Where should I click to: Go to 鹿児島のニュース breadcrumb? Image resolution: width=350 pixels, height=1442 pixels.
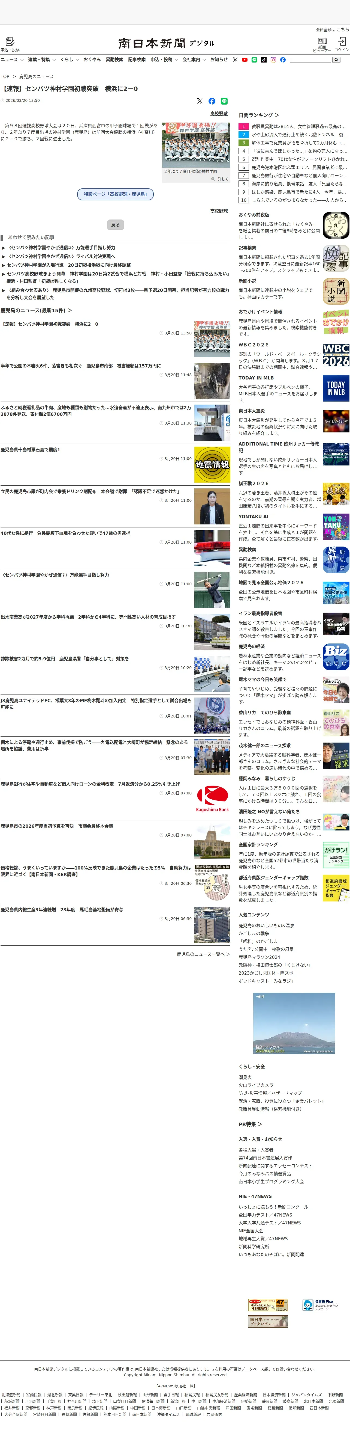pos(36,76)
